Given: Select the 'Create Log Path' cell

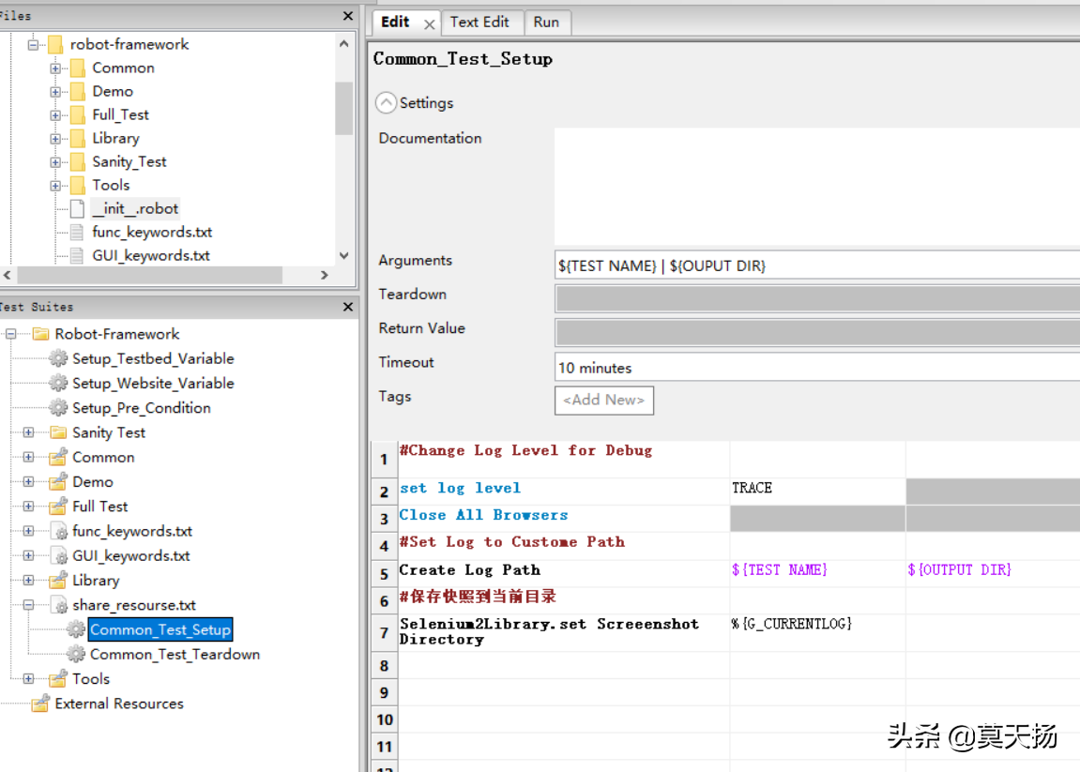Looking at the screenshot, I should 564,573.
